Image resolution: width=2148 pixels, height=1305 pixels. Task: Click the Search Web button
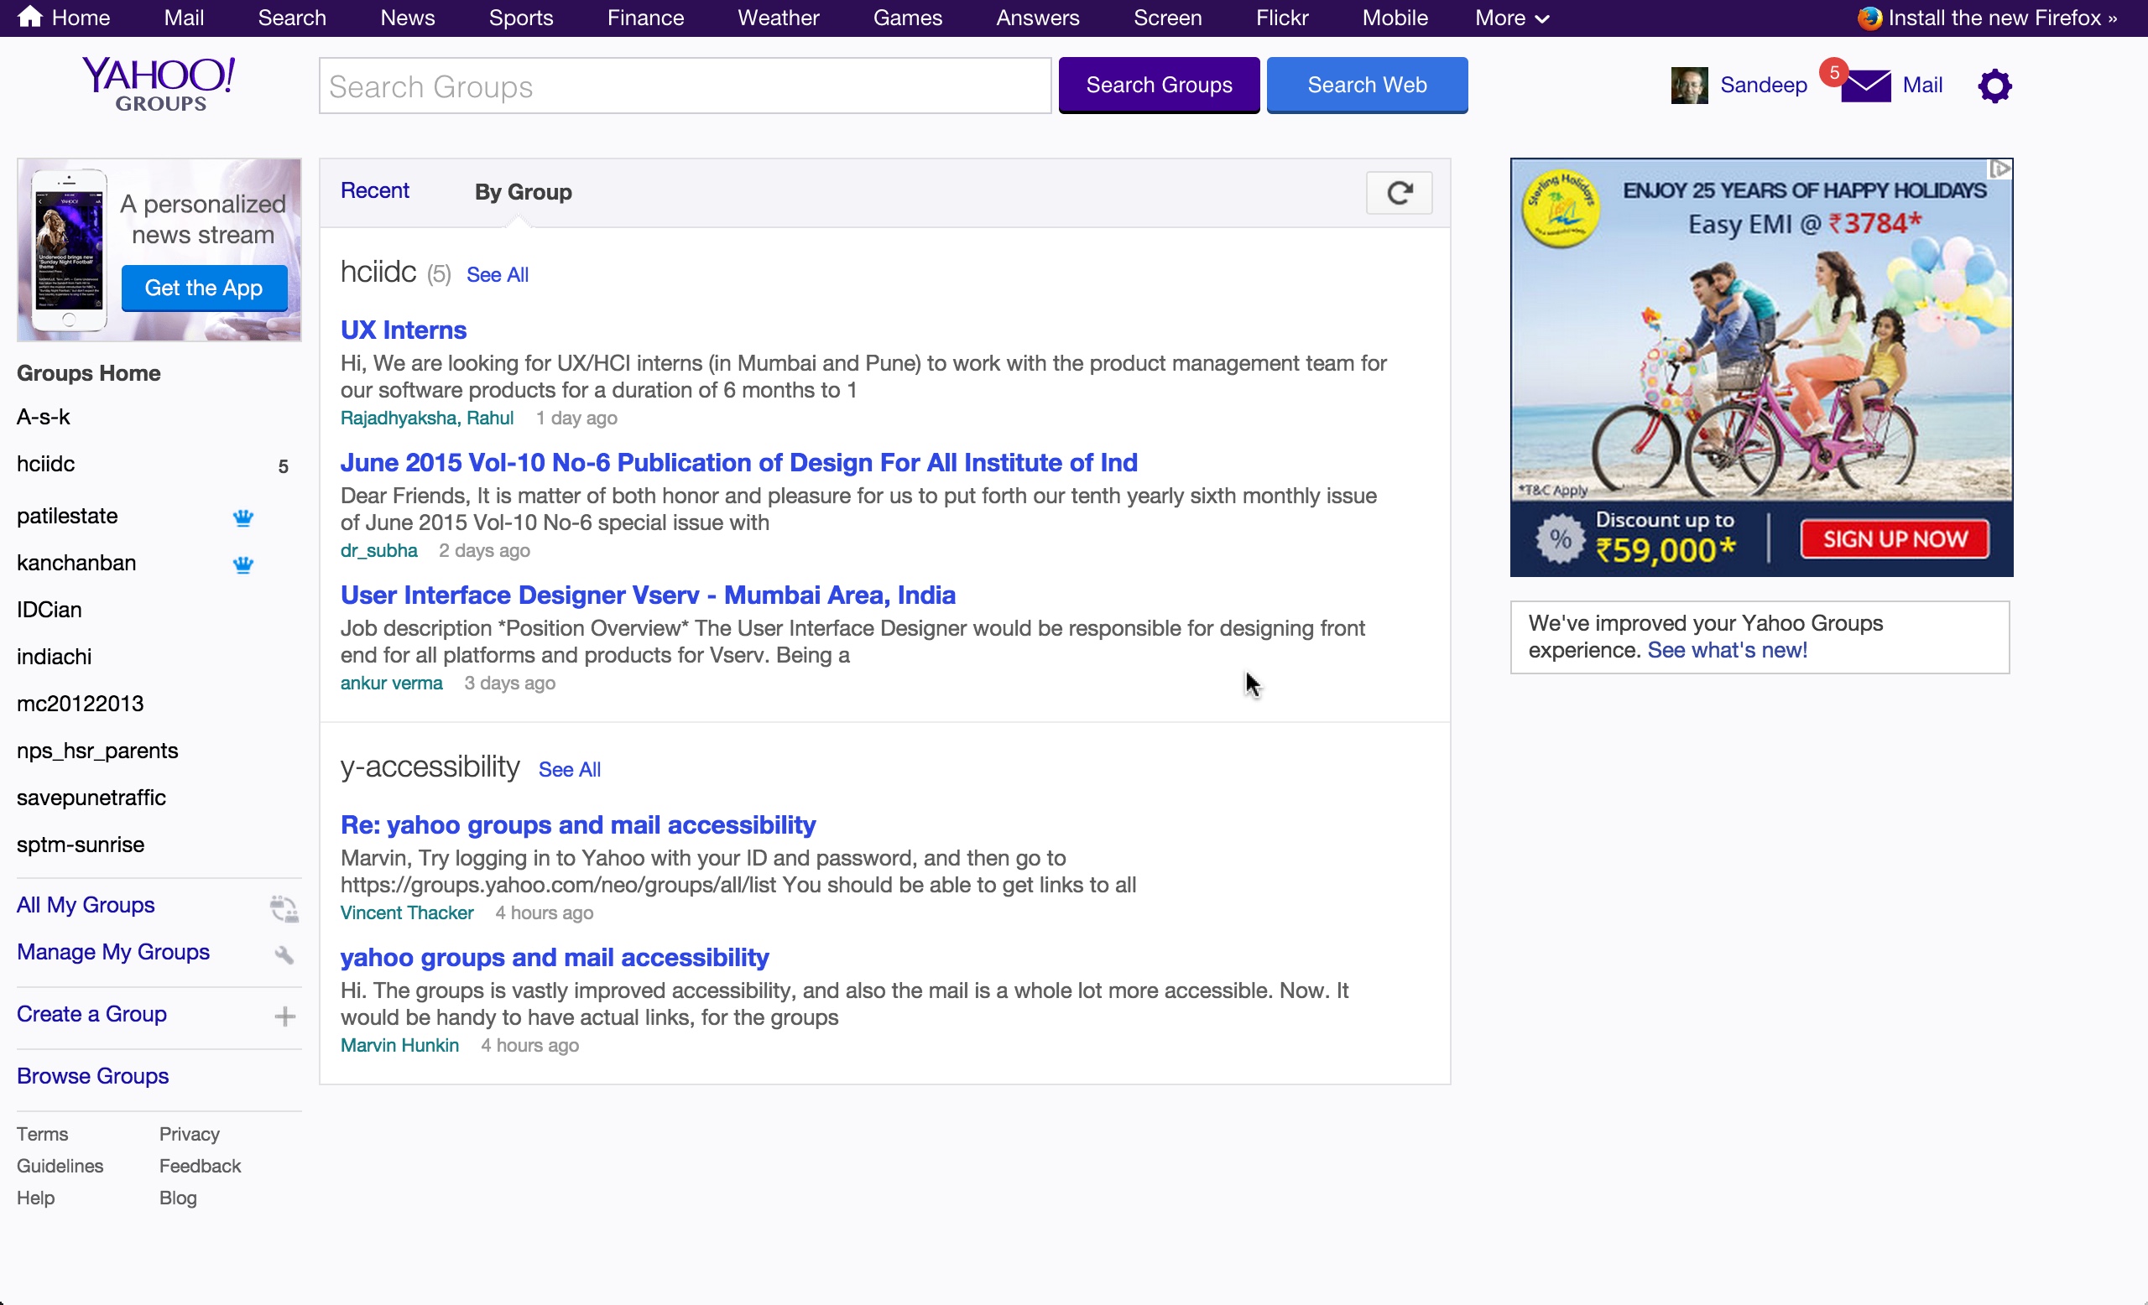[1367, 86]
